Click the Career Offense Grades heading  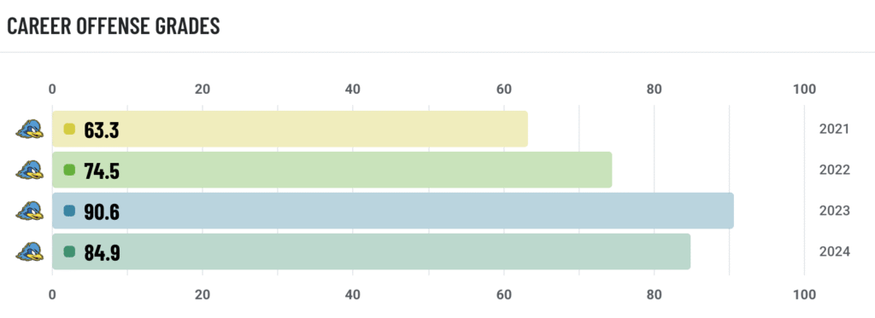(x=114, y=26)
